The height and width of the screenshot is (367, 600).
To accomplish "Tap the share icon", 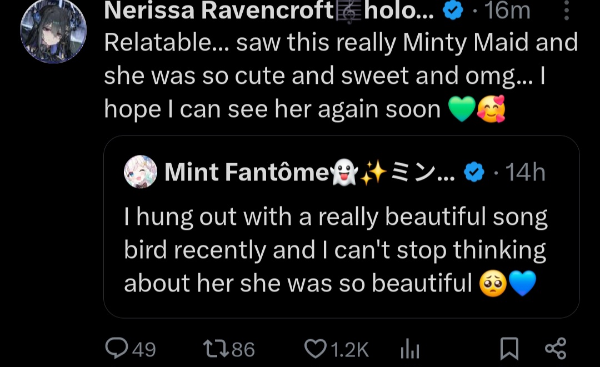I will pos(556,349).
